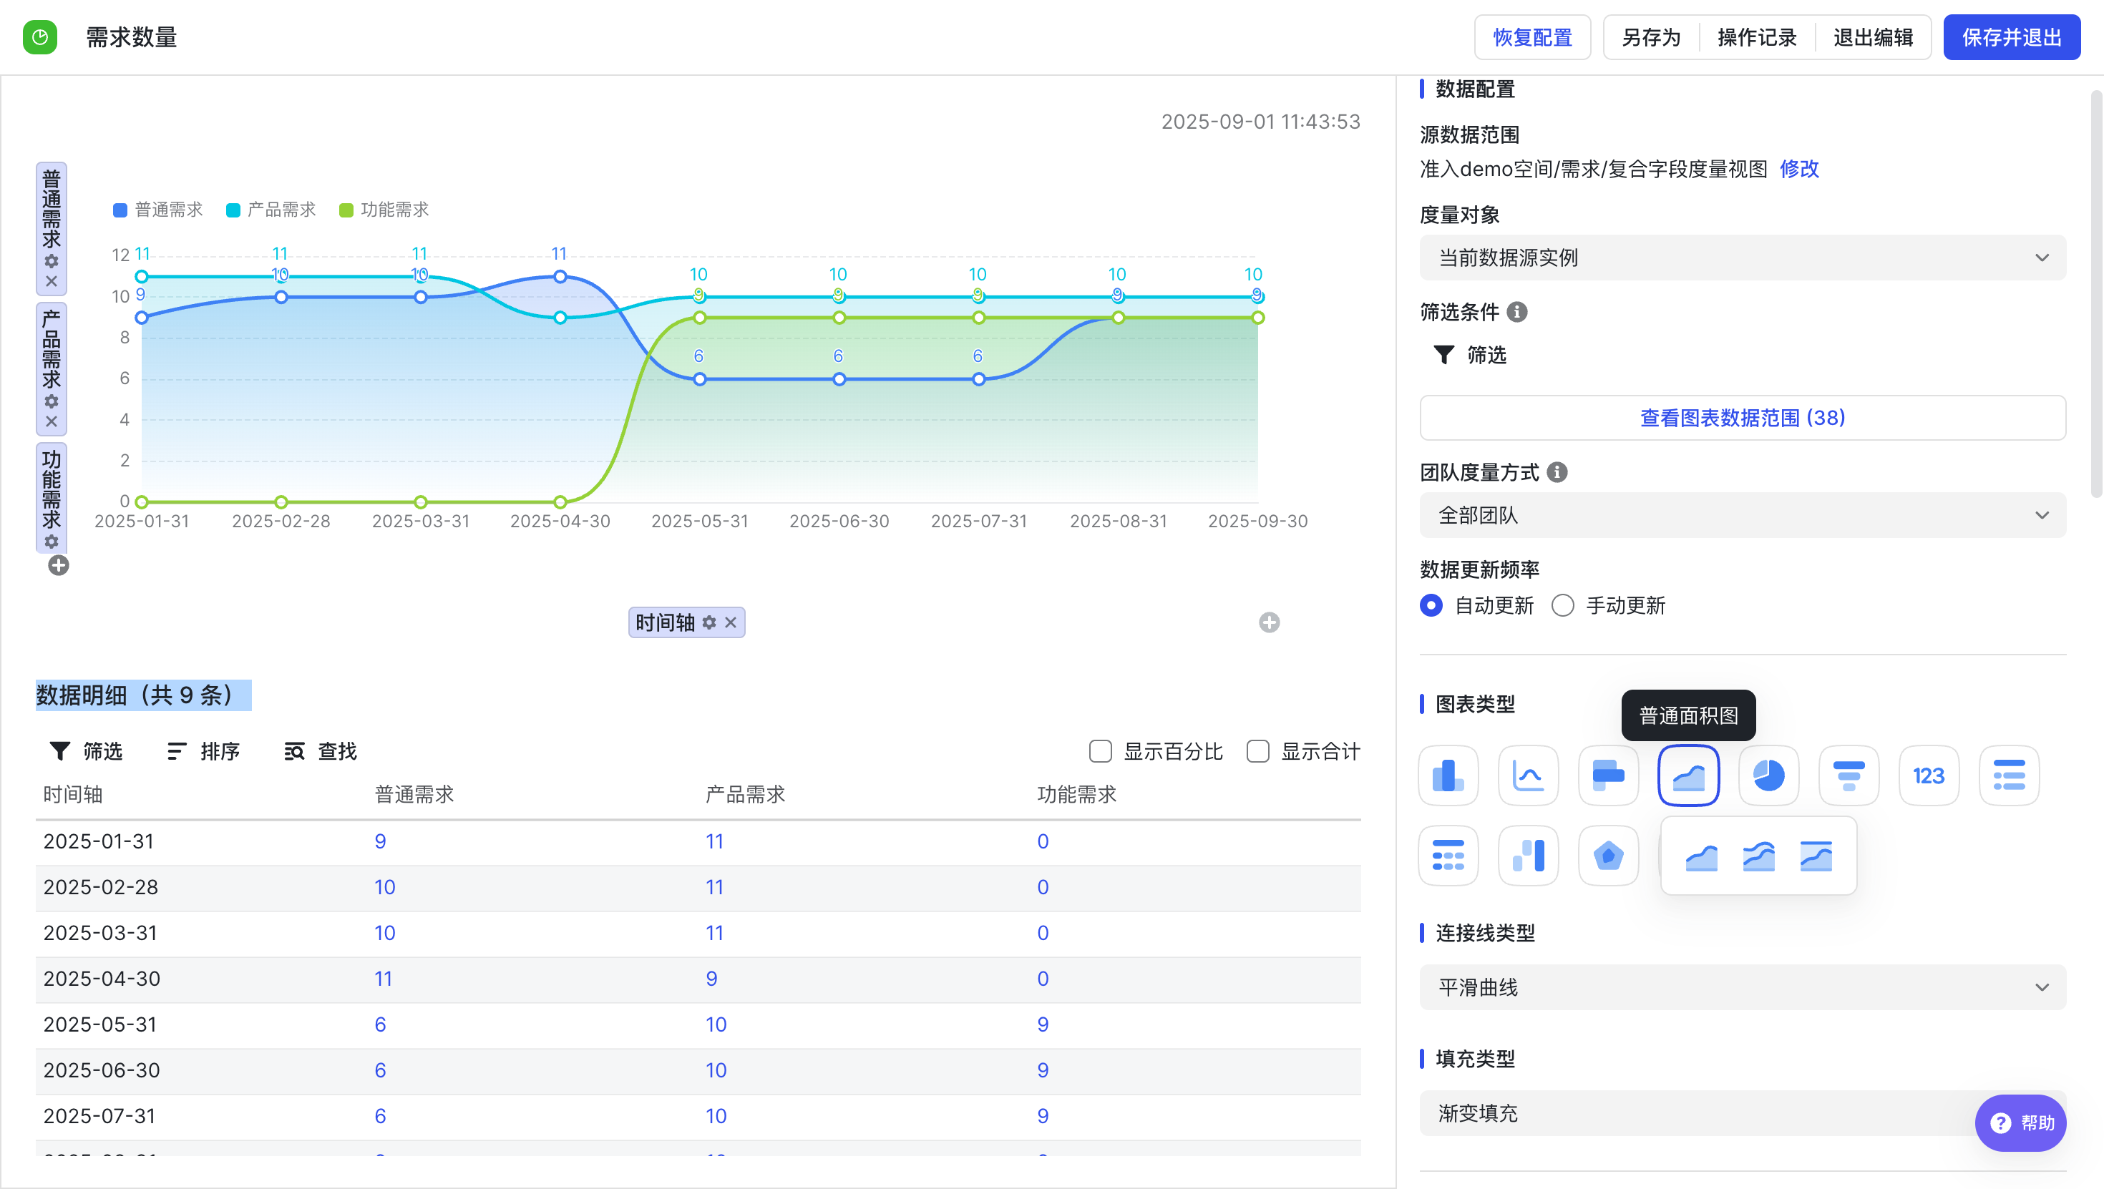This screenshot has width=2104, height=1189.
Task: Click 操作记录 in the top bar
Action: point(1757,38)
